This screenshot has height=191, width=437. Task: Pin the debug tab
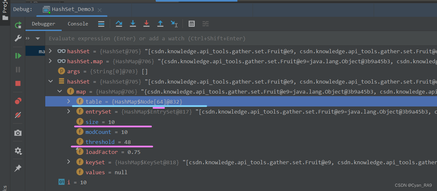click(x=18, y=168)
